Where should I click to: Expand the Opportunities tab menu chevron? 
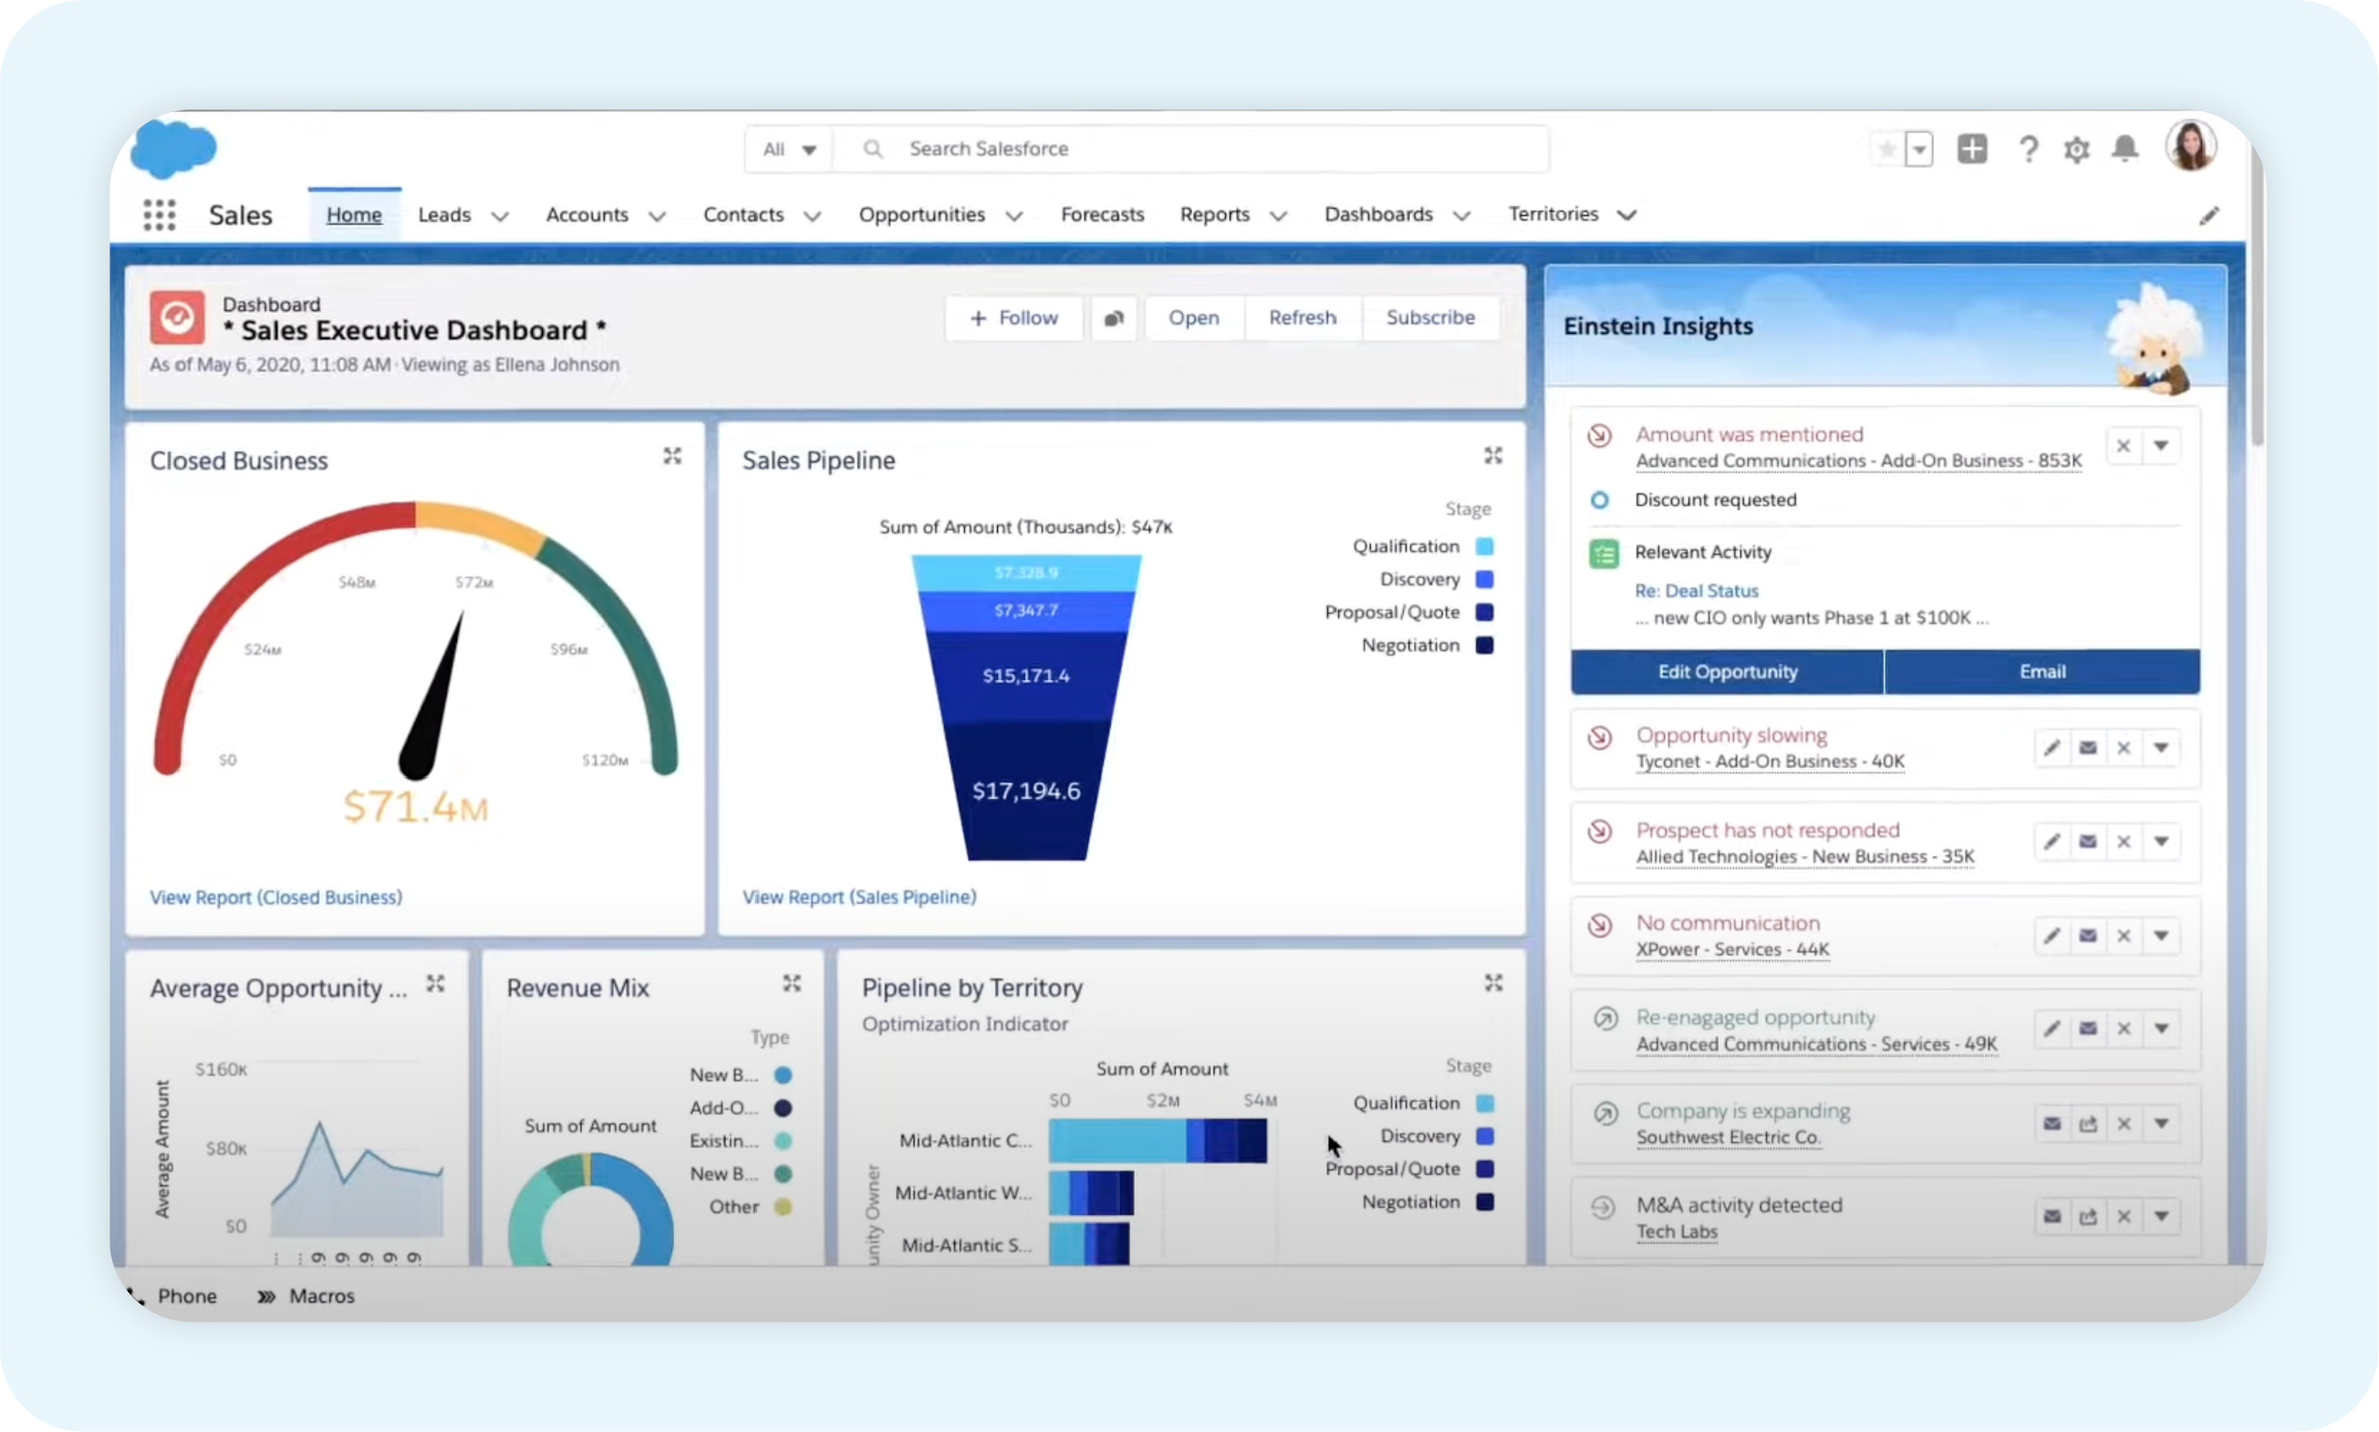[1013, 216]
